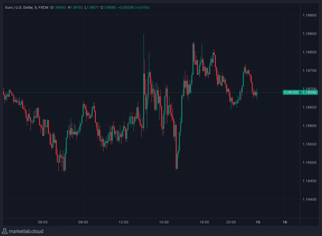Click the EURUSD price label tag
Viewport: 322px width, 236px height.
[x=291, y=92]
